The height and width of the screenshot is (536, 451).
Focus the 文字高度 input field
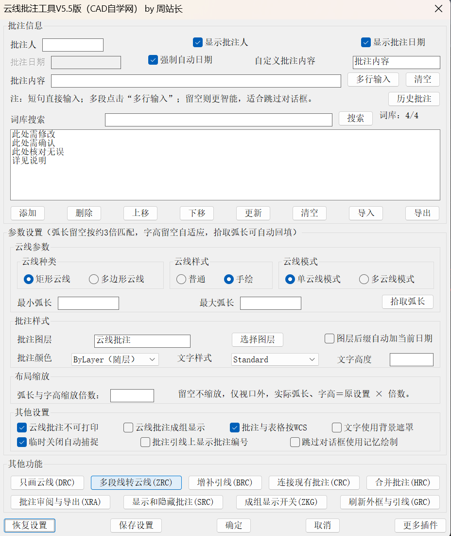click(411, 359)
